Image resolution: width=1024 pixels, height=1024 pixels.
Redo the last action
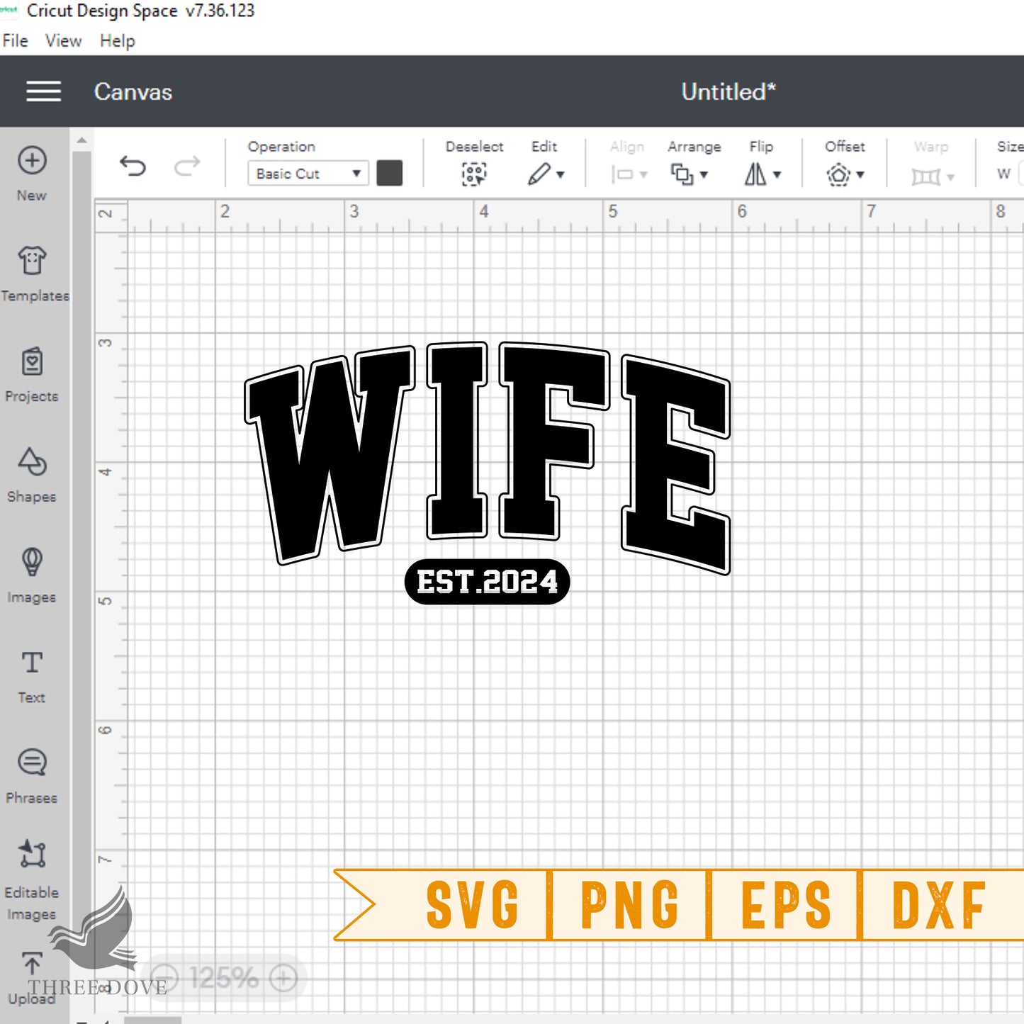pyautogui.click(x=187, y=167)
